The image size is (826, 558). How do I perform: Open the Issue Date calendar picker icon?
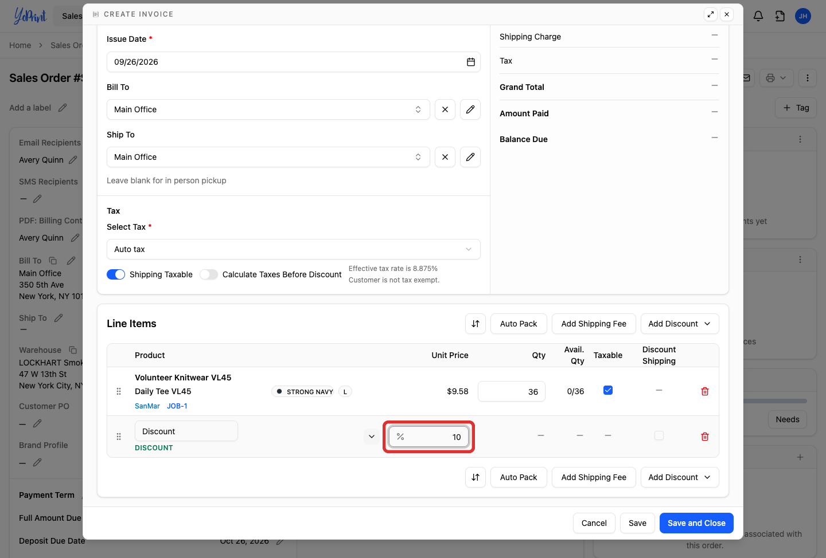[x=471, y=62]
